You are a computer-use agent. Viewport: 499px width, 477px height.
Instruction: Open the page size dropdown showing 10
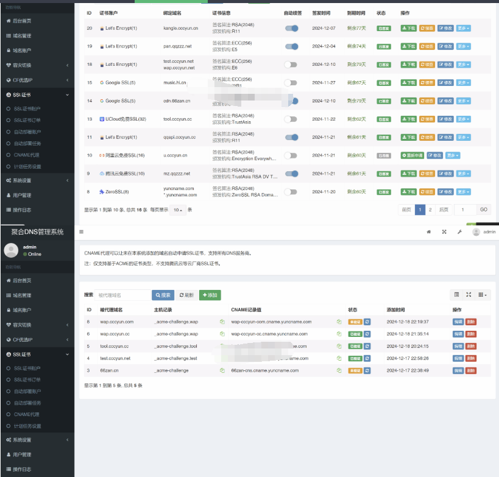pyautogui.click(x=177, y=210)
